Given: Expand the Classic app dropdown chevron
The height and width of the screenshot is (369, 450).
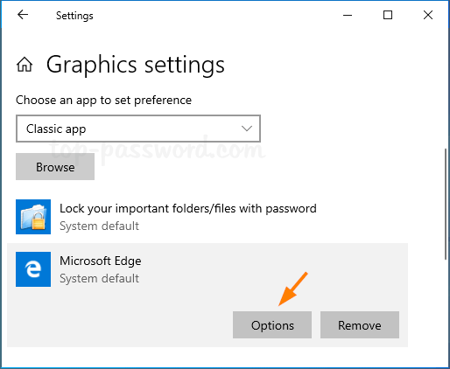Looking at the screenshot, I should pos(247,129).
